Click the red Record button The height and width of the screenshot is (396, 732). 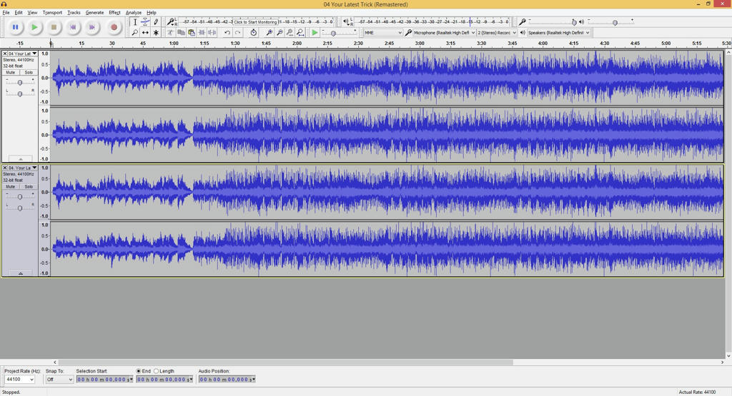(x=113, y=27)
